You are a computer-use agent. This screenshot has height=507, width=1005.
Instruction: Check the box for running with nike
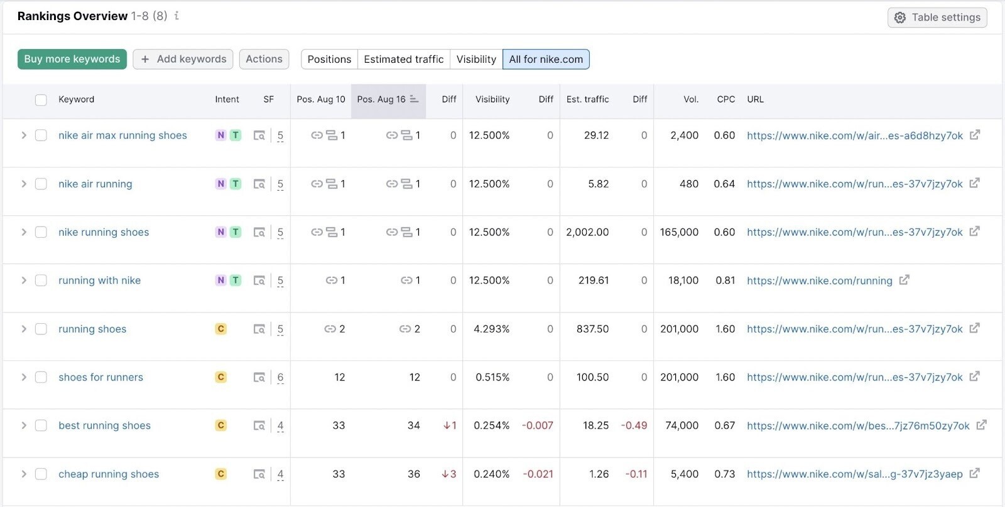click(41, 280)
